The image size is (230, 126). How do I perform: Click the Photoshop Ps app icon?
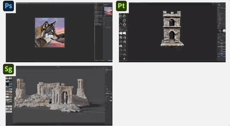point(8,6)
